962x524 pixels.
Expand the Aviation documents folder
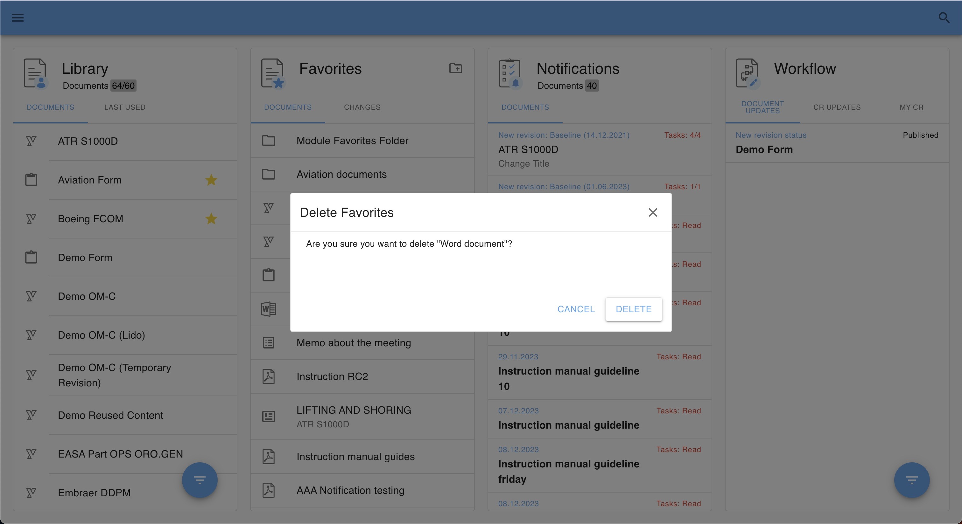[341, 174]
